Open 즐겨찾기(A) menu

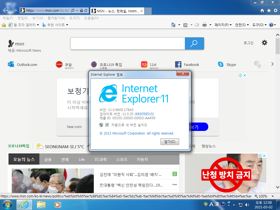(56, 18)
